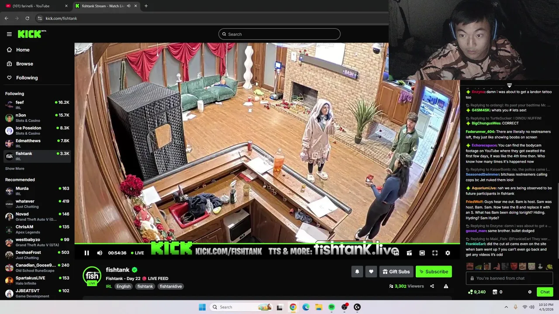Select fishtank channel in sidebar
The width and height of the screenshot is (559, 314).
click(37, 156)
